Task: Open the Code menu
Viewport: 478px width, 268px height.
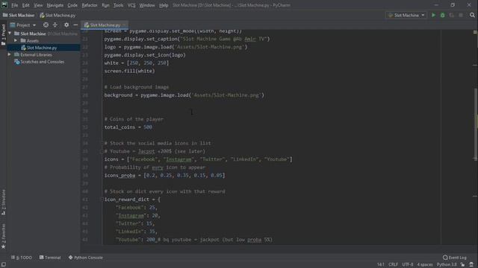Action: coord(72,5)
